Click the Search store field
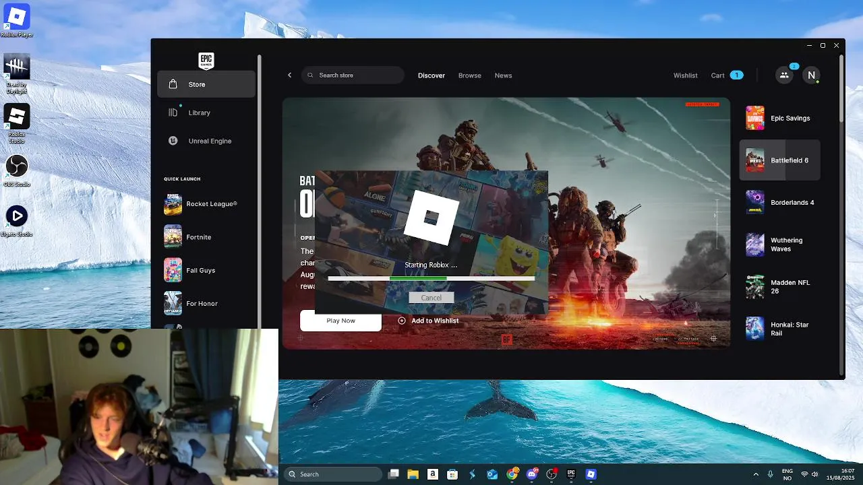Image resolution: width=863 pixels, height=485 pixels. tap(353, 75)
